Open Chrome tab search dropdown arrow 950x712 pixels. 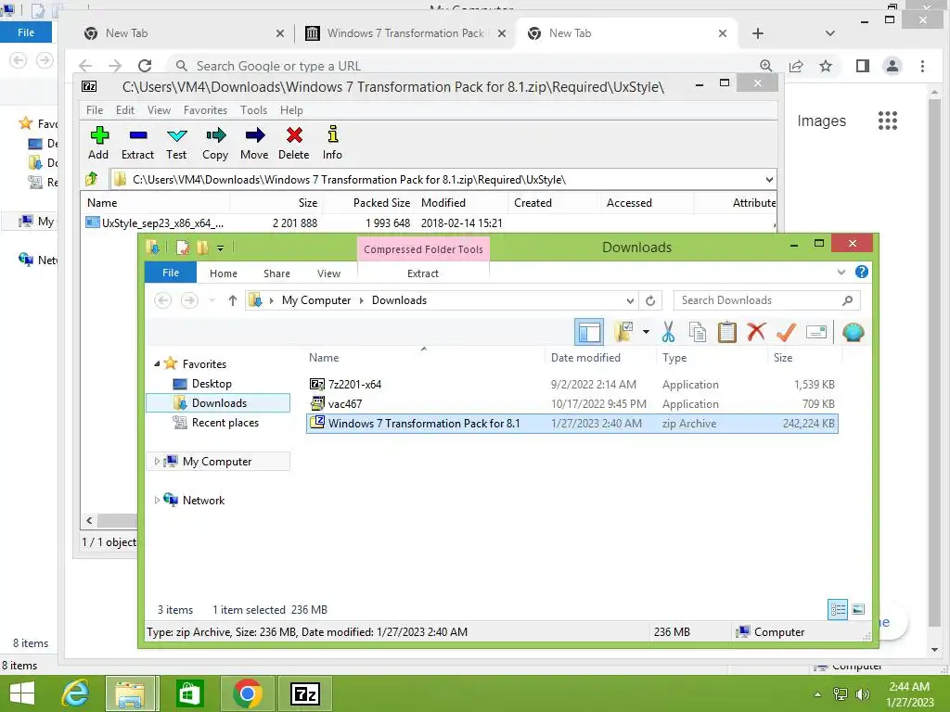click(830, 33)
